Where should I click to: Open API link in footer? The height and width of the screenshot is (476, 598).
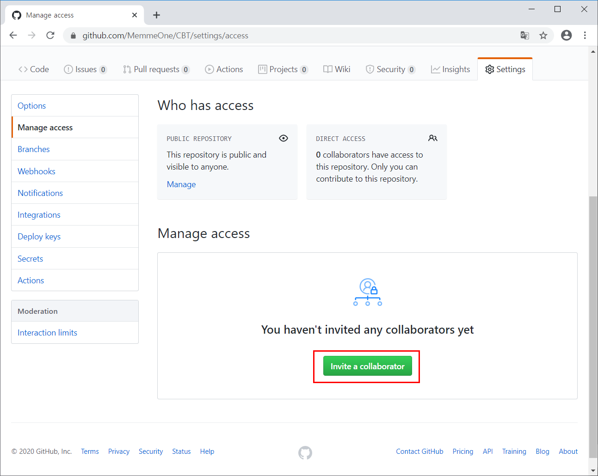[488, 452]
